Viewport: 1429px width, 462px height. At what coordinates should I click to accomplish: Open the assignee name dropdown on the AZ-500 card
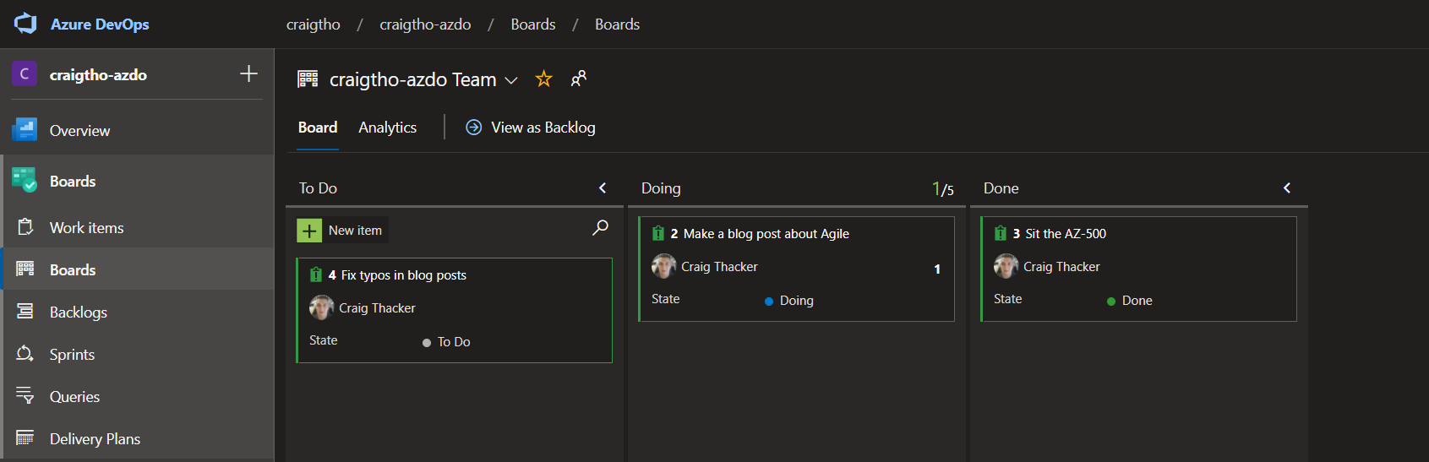[1061, 267]
